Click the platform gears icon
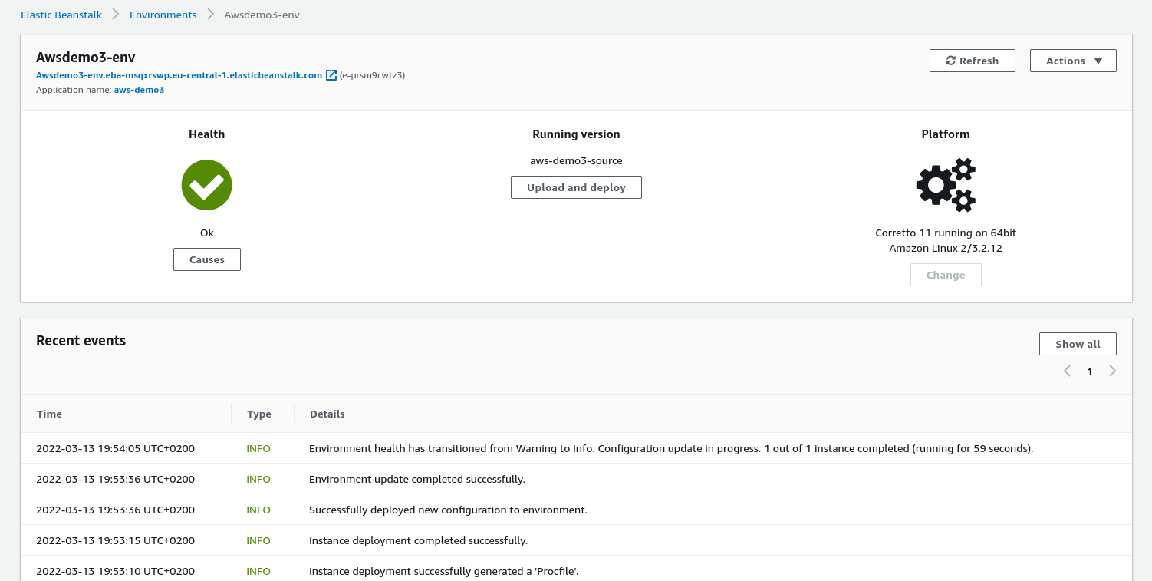The height and width of the screenshot is (581, 1152). [946, 185]
